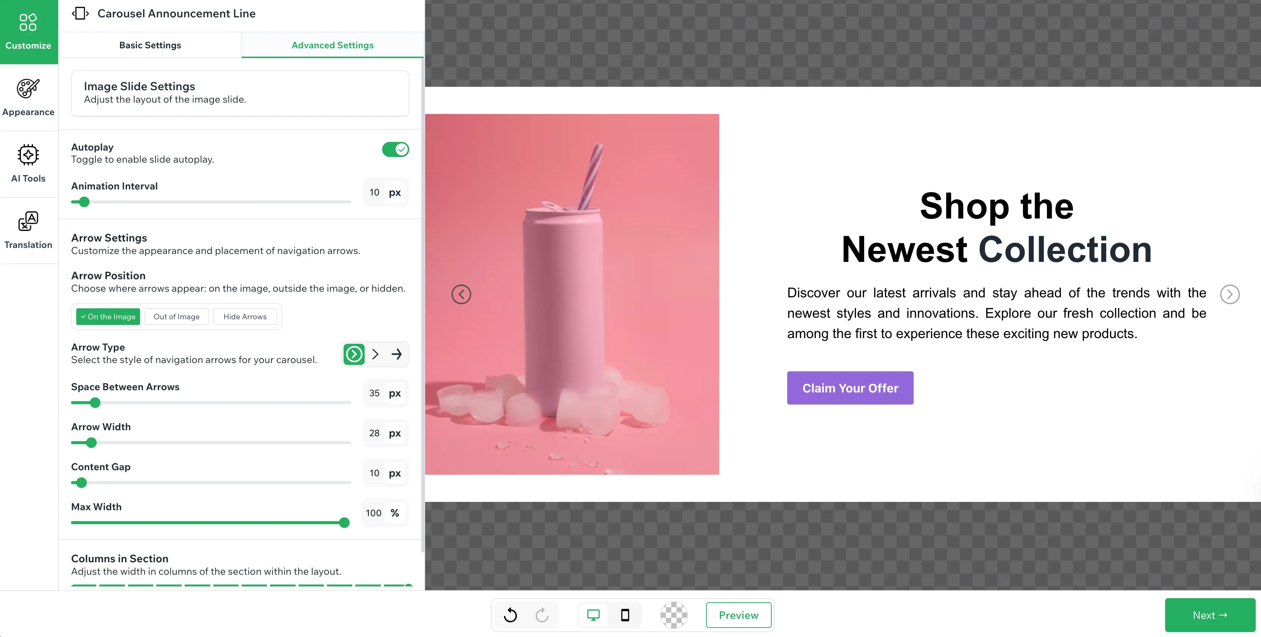Switch to mobile device view
Image resolution: width=1261 pixels, height=637 pixels.
tap(625, 615)
